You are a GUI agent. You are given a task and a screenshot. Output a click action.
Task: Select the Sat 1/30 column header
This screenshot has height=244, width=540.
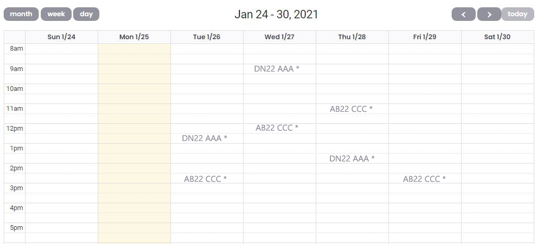coord(497,37)
